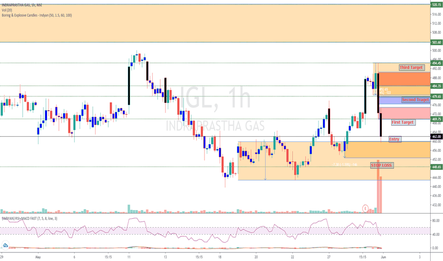443x261 pixels.
Task: Click Boring & Explosive Candles indicator legend
Action: pyautogui.click(x=37, y=15)
